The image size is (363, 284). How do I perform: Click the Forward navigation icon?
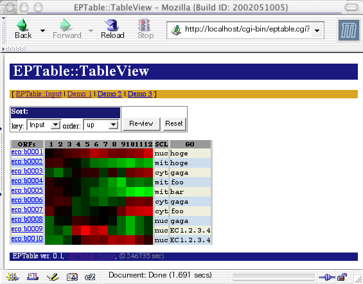coord(67,29)
